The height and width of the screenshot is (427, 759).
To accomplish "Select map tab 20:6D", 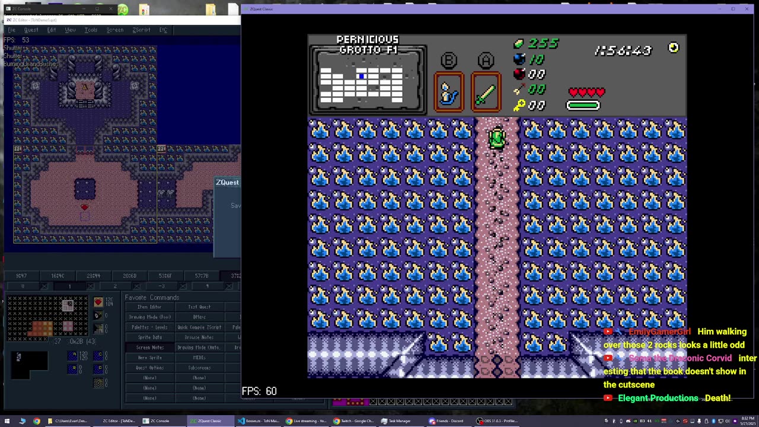I will (130, 276).
